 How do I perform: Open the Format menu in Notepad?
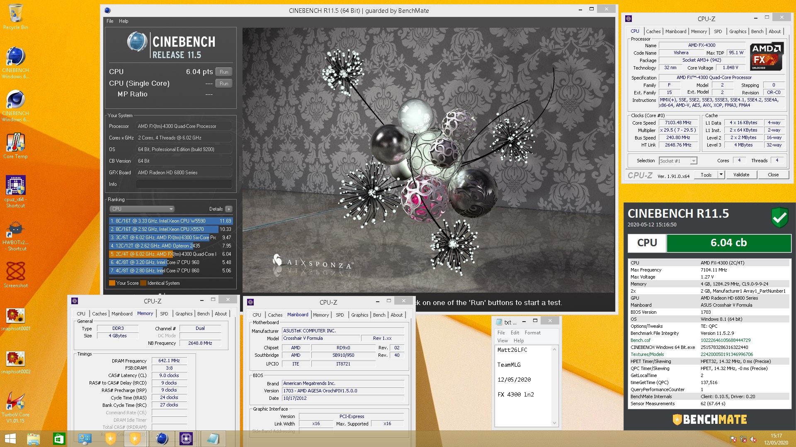pyautogui.click(x=533, y=333)
